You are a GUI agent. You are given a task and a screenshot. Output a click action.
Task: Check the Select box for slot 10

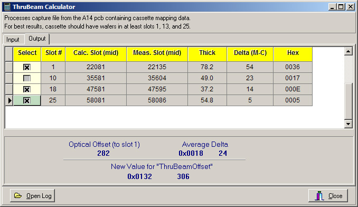click(27, 78)
